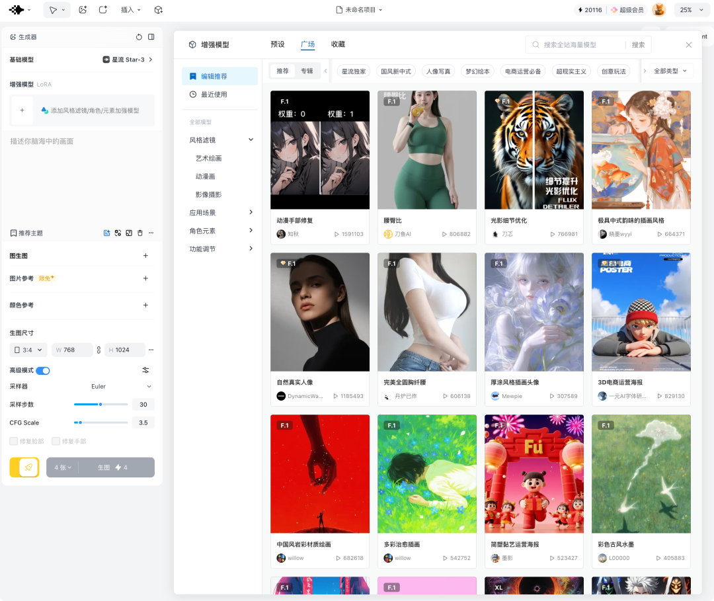Open the 插入 dropdown menu
Viewport: 714px width, 601px height.
[131, 9]
